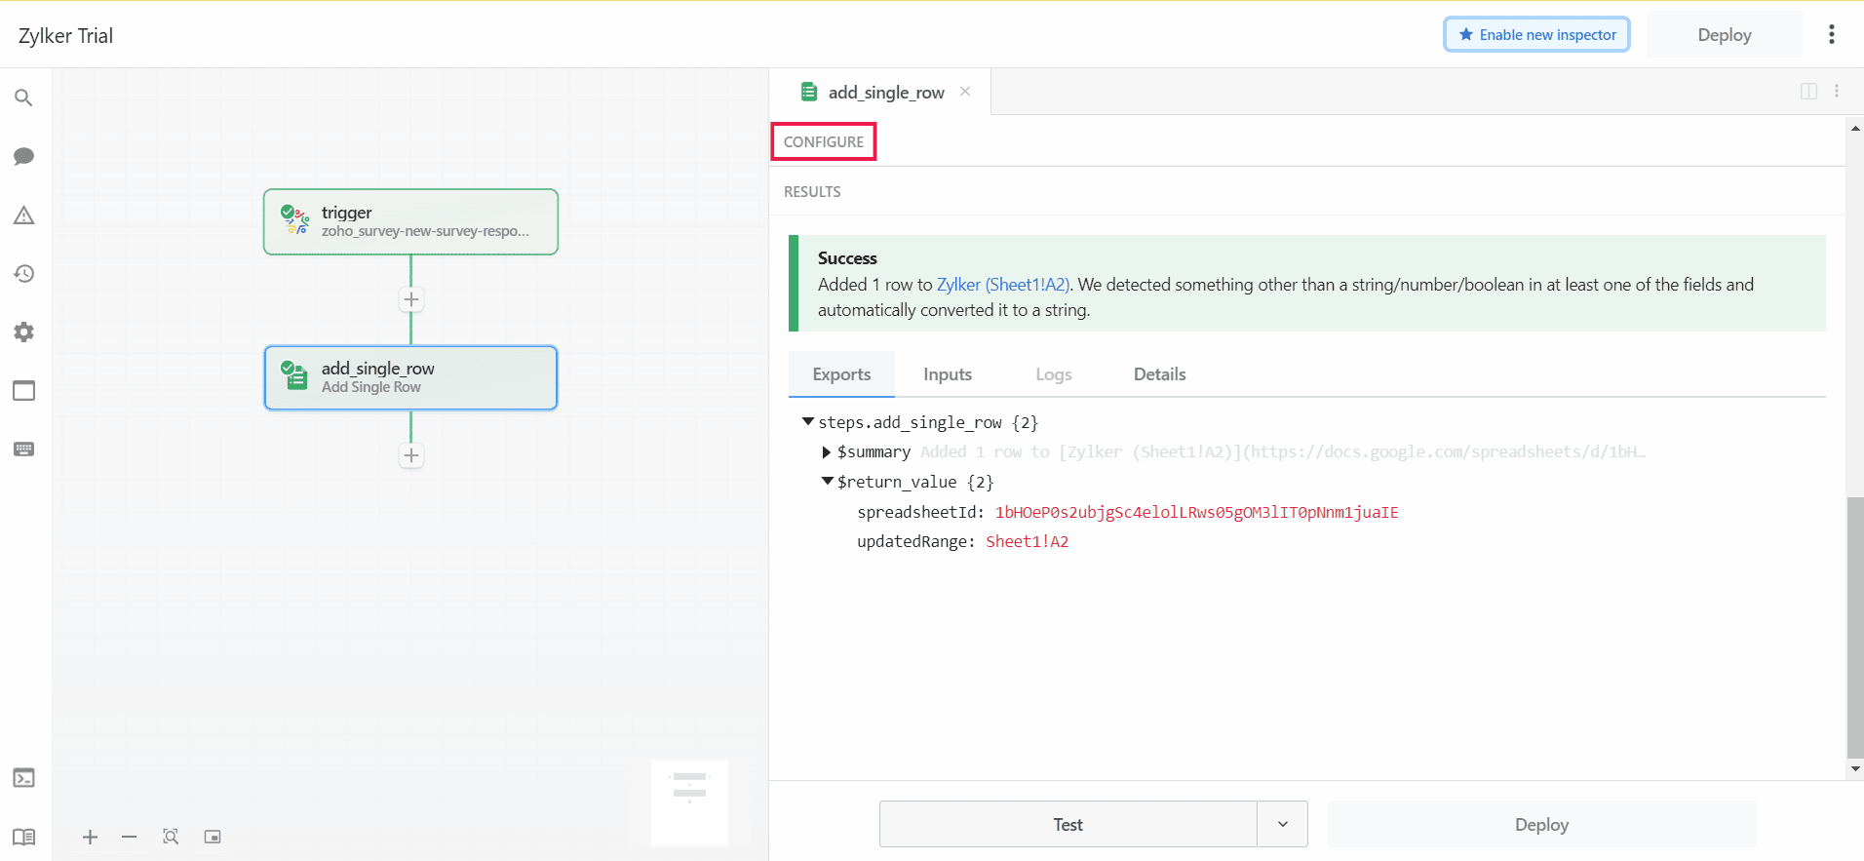This screenshot has width=1864, height=861.
Task: Switch to the Logs tab
Action: (1053, 374)
